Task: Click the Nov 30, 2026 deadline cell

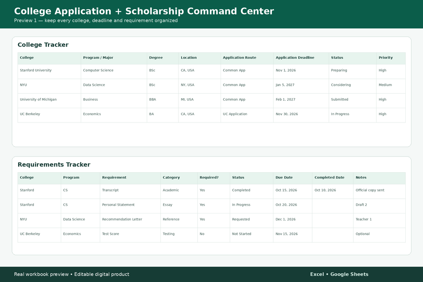Action: coord(301,115)
